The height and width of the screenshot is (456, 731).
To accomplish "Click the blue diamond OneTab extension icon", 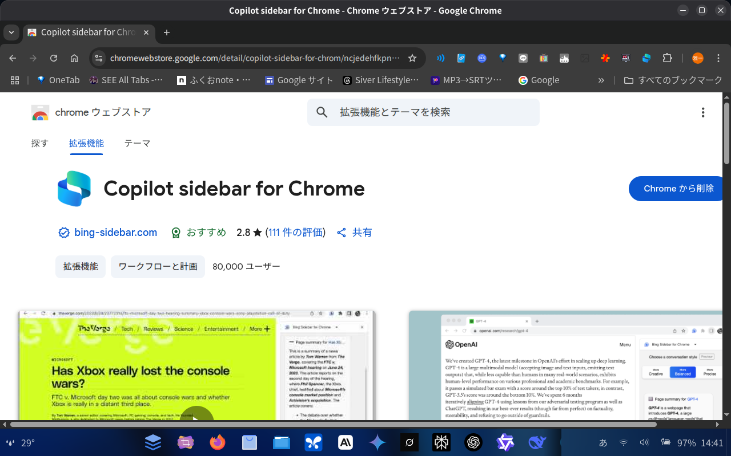I will click(x=503, y=58).
